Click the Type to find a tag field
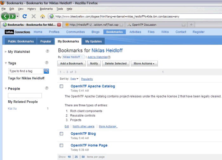 [26, 71]
